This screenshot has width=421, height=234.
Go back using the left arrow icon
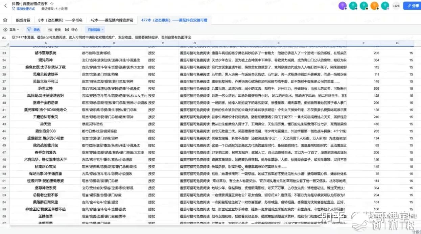(5, 6)
